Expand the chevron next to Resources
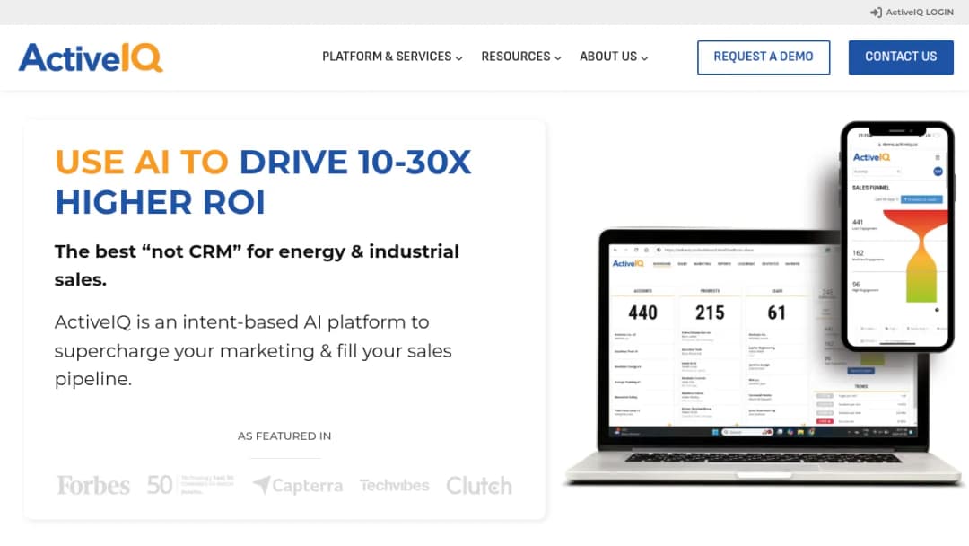The image size is (969, 546). pos(557,58)
